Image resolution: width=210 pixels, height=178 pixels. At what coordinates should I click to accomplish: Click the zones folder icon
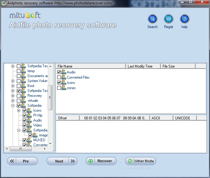(x=64, y=88)
